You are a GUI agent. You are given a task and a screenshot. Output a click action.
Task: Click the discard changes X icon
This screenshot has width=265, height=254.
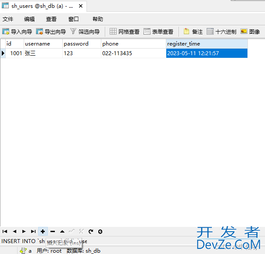coord(81,231)
